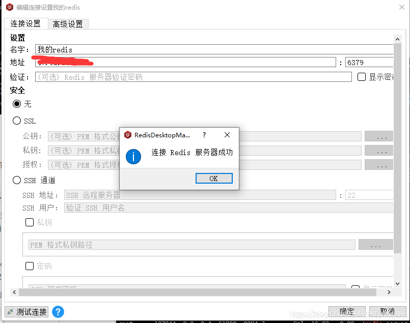
Task: Click the 测试连接 button
Action: 26,312
